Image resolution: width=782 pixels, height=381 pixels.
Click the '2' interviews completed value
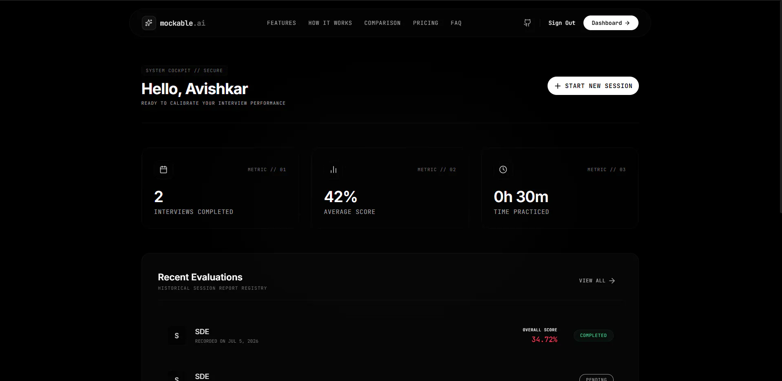(x=159, y=197)
